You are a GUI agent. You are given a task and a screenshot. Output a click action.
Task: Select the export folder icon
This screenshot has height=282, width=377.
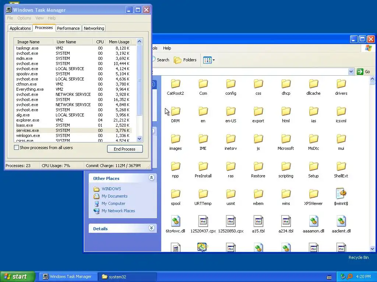tap(258, 112)
